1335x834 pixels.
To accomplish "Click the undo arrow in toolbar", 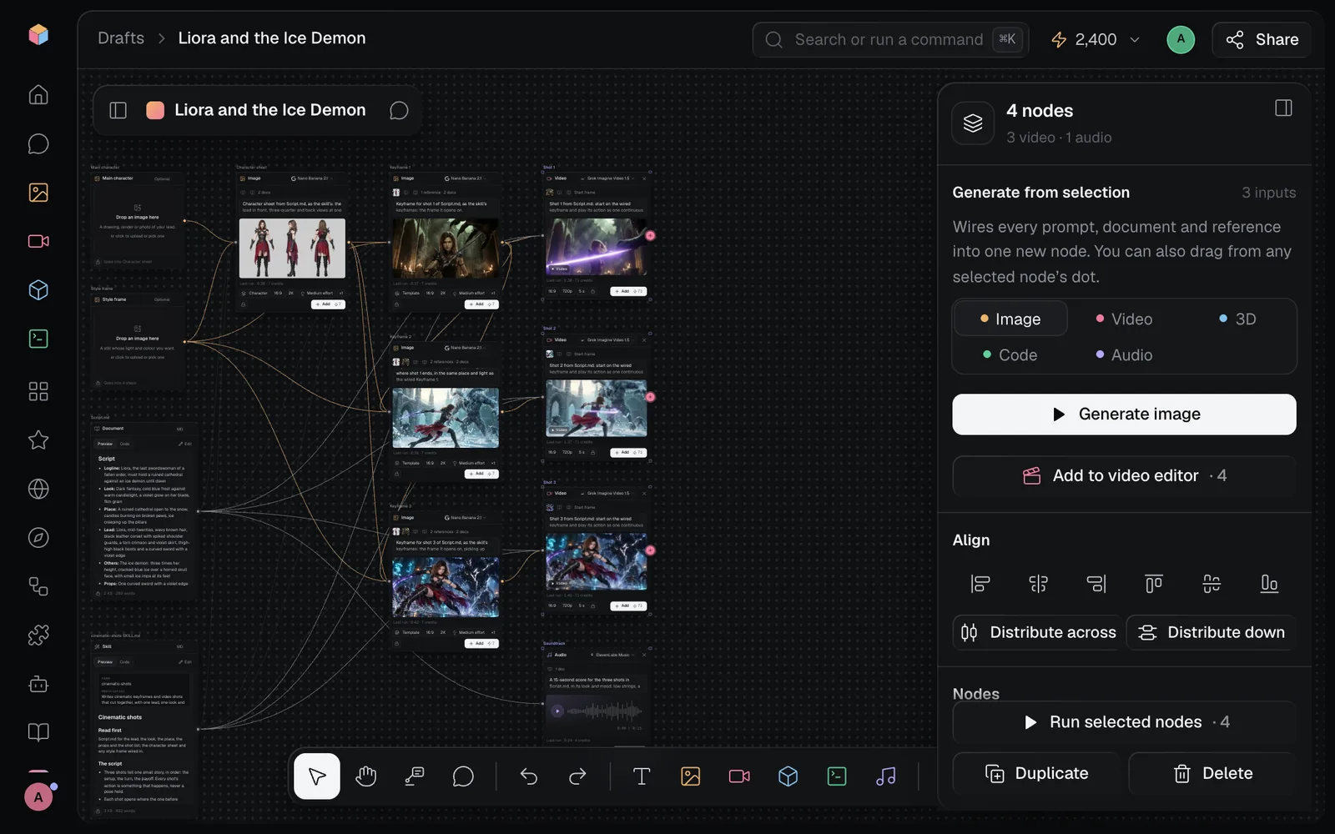I will (x=529, y=776).
